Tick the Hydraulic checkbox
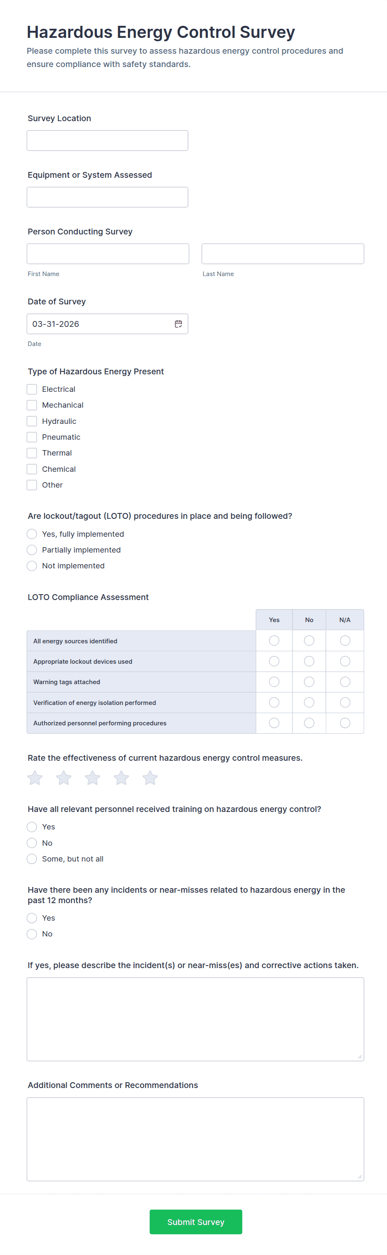387x1255 pixels. (32, 421)
